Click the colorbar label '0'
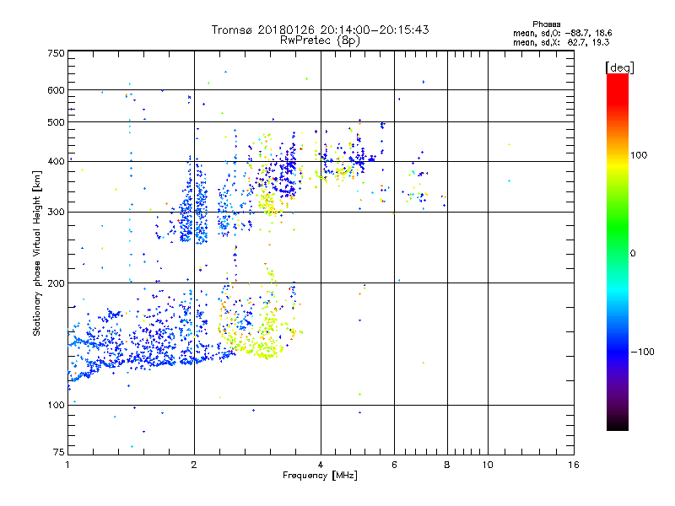The width and height of the screenshot is (675, 506). point(633,253)
